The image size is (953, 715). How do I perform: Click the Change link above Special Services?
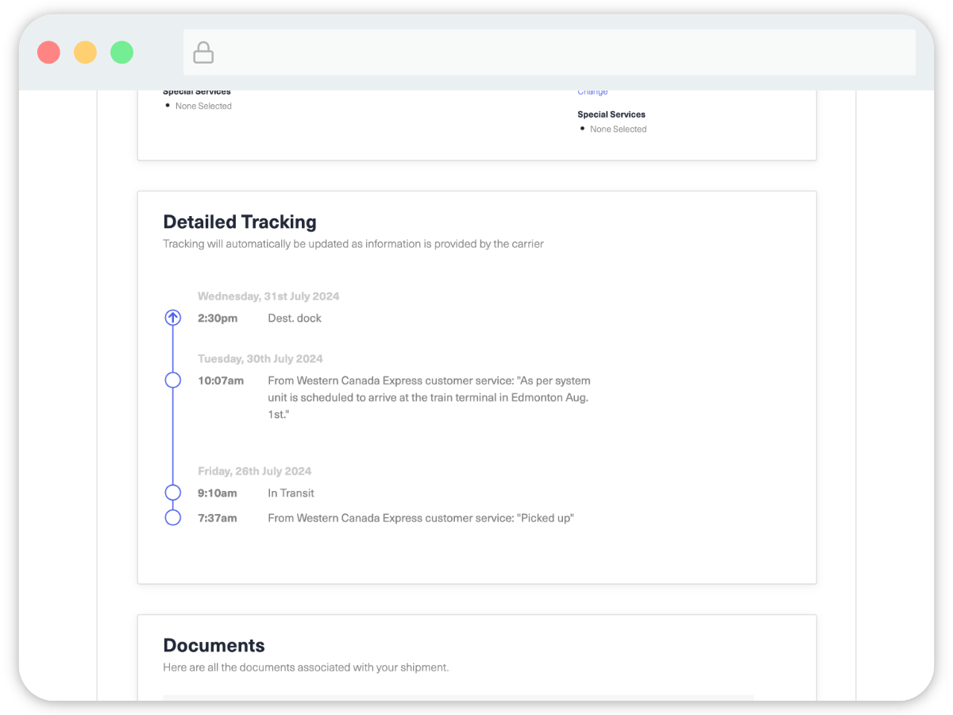pyautogui.click(x=592, y=92)
